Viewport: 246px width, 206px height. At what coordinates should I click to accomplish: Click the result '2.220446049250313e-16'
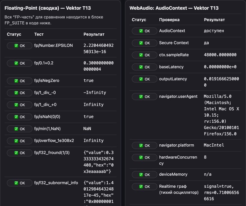[x=99, y=48]
